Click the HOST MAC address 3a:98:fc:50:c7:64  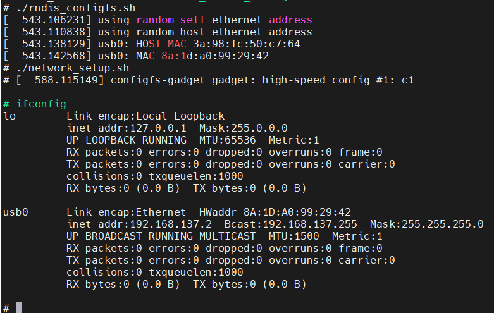[247, 44]
